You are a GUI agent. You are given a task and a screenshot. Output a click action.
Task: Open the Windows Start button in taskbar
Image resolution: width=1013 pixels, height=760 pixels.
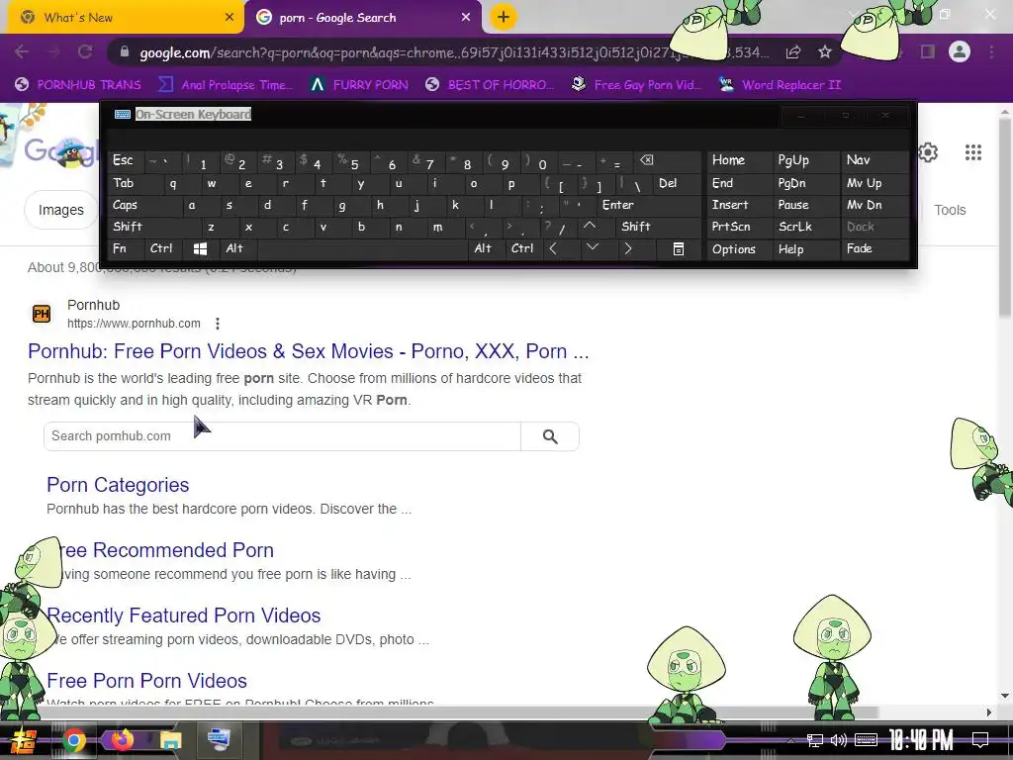23,740
